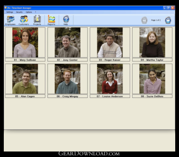This screenshot has width=179, height=157.
Task: Open the Projects toolbar icon
Action: [x=37, y=19]
